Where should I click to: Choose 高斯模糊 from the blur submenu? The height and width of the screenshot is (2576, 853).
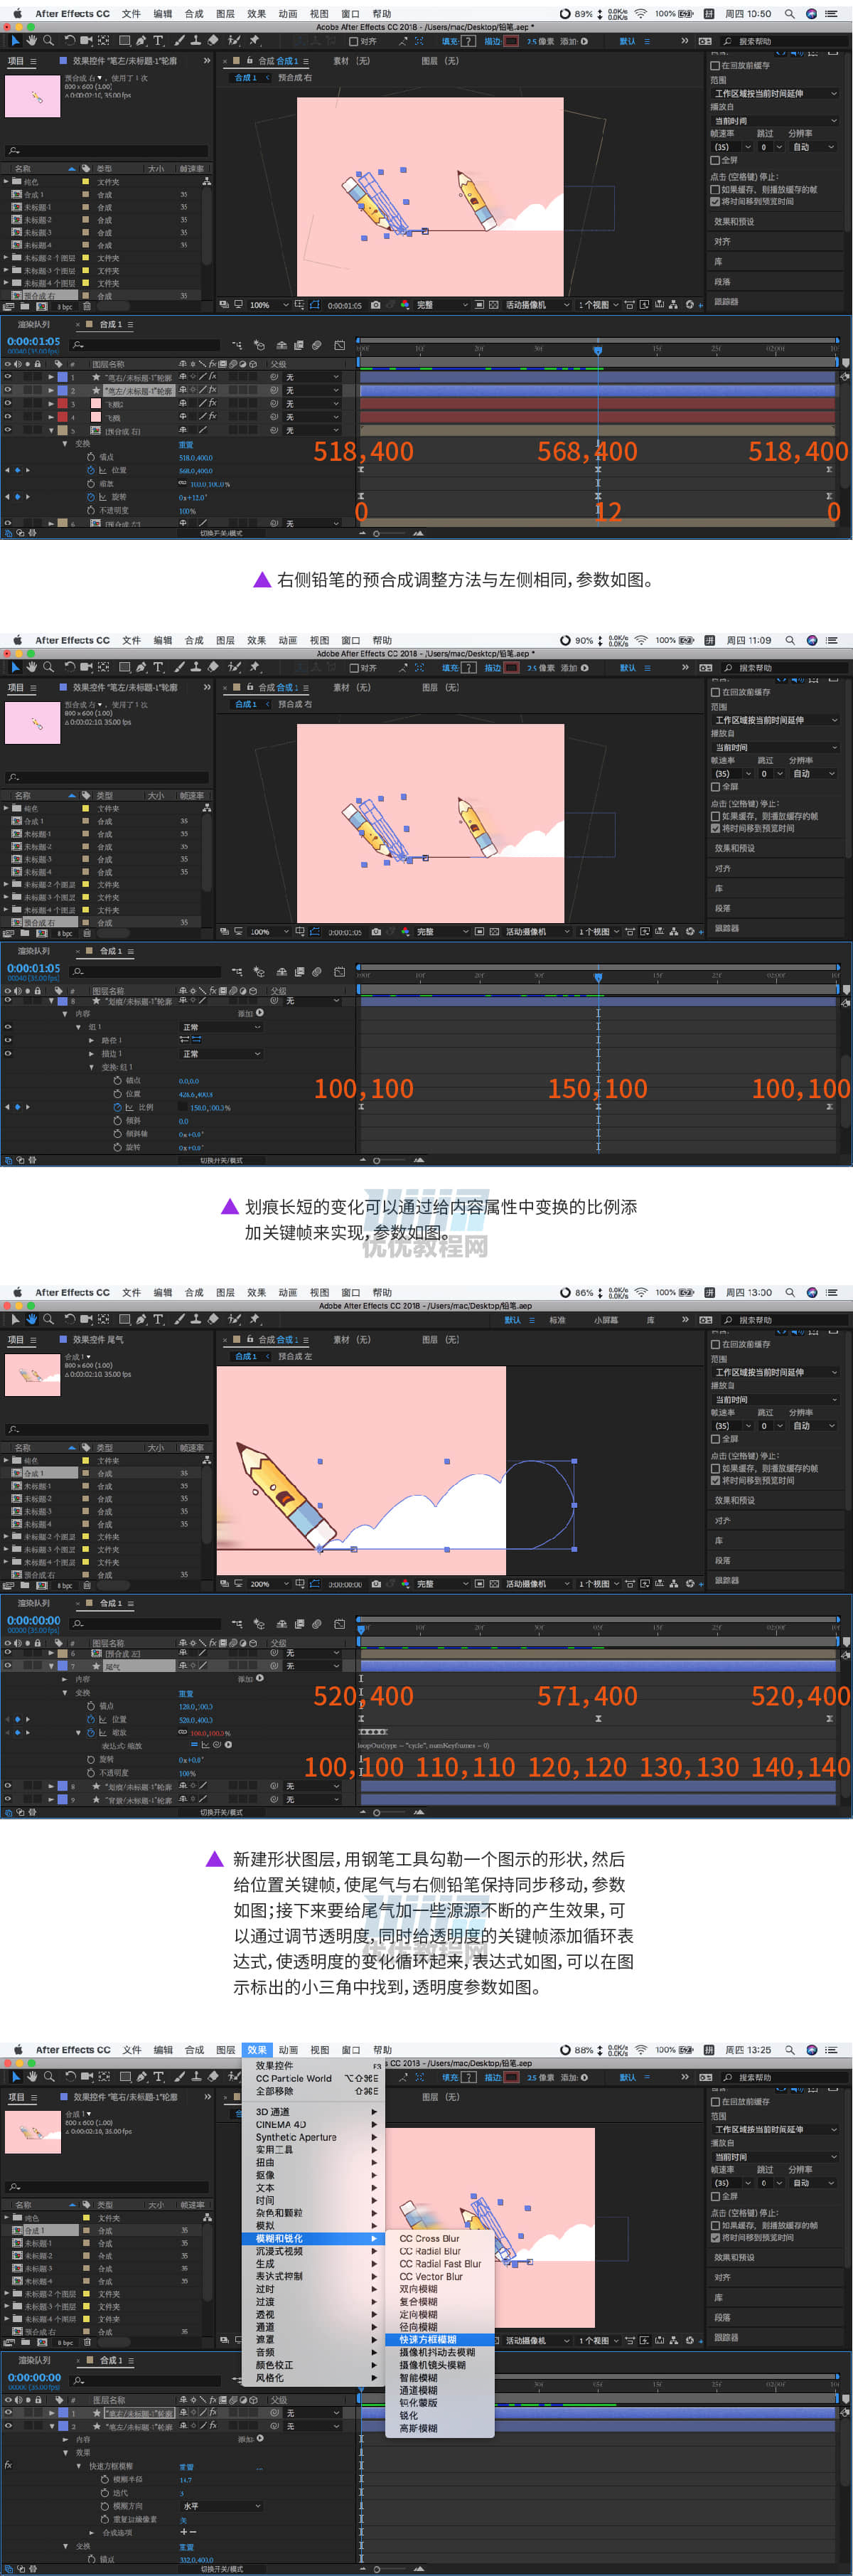418,2427
